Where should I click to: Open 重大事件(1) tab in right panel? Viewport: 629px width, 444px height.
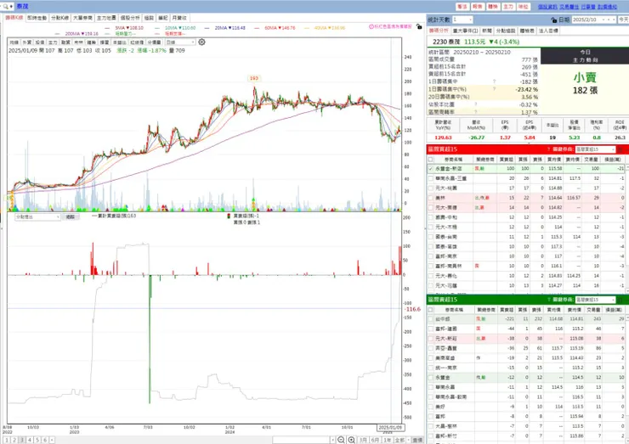tap(465, 31)
